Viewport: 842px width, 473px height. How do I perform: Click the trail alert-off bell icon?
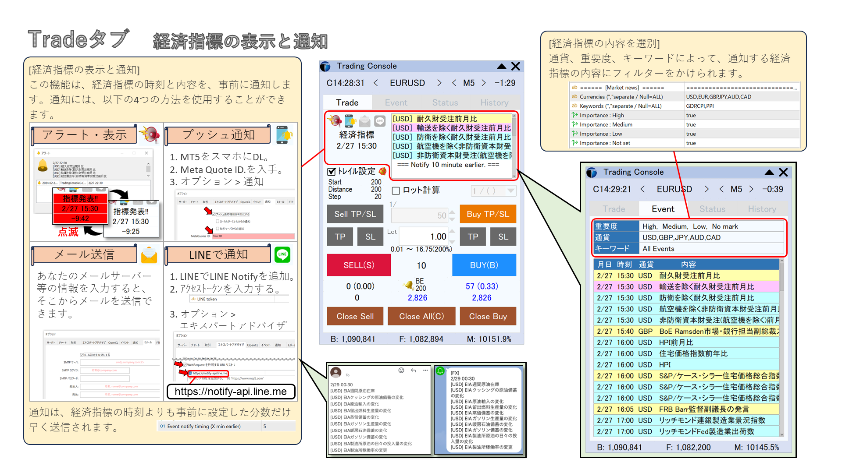coord(383,171)
